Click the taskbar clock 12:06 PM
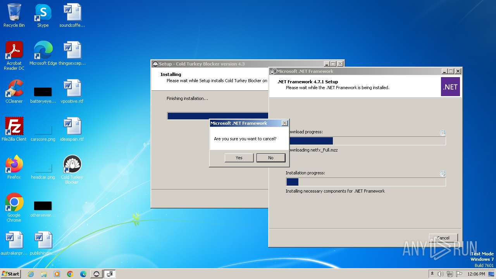Image resolution: width=496 pixels, height=279 pixels. pyautogui.click(x=476, y=274)
